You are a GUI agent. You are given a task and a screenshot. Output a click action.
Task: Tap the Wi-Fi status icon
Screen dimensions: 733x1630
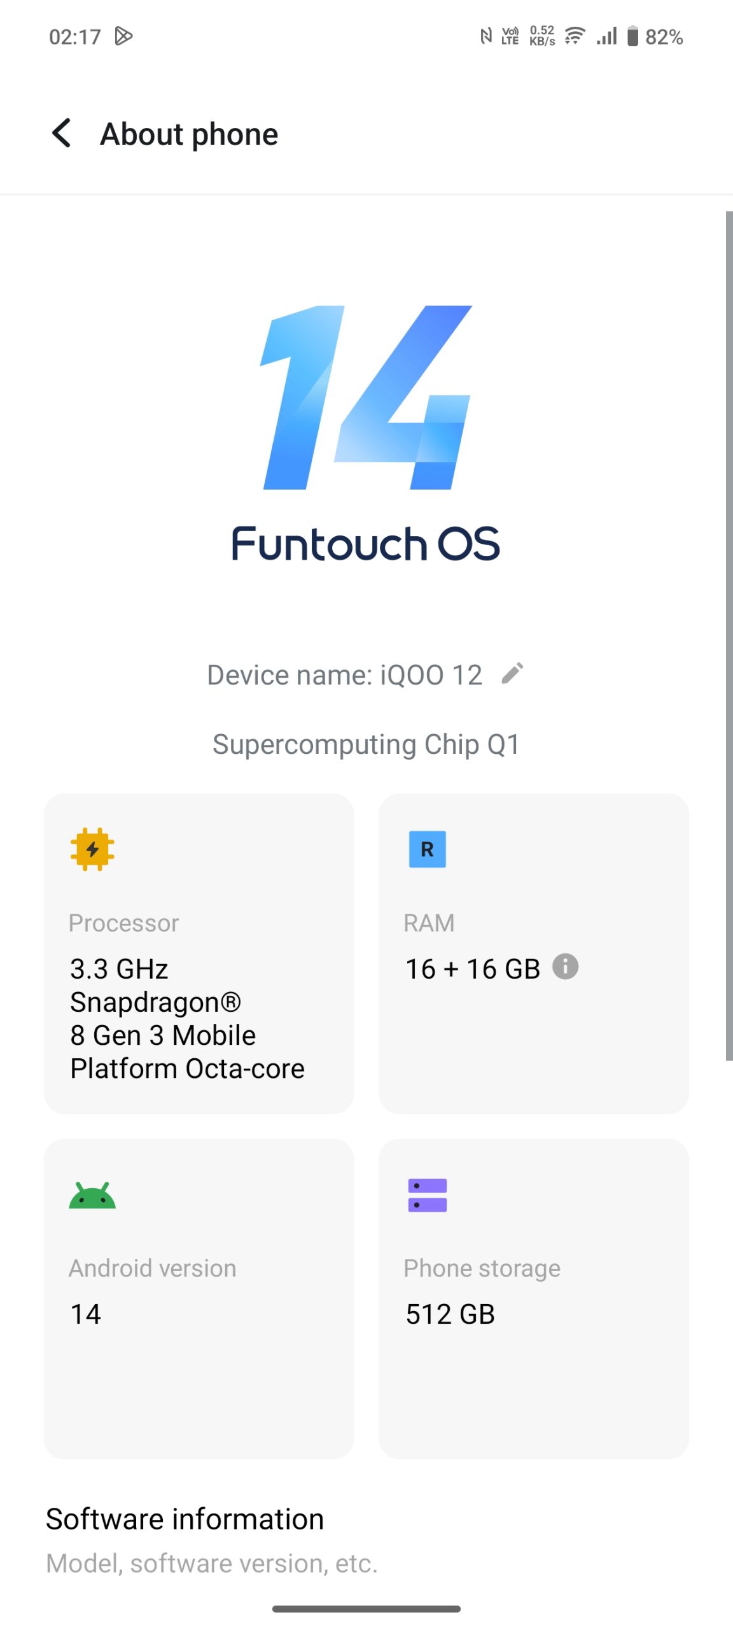[575, 36]
